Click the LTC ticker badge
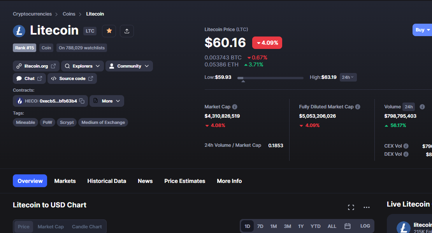 tap(90, 31)
